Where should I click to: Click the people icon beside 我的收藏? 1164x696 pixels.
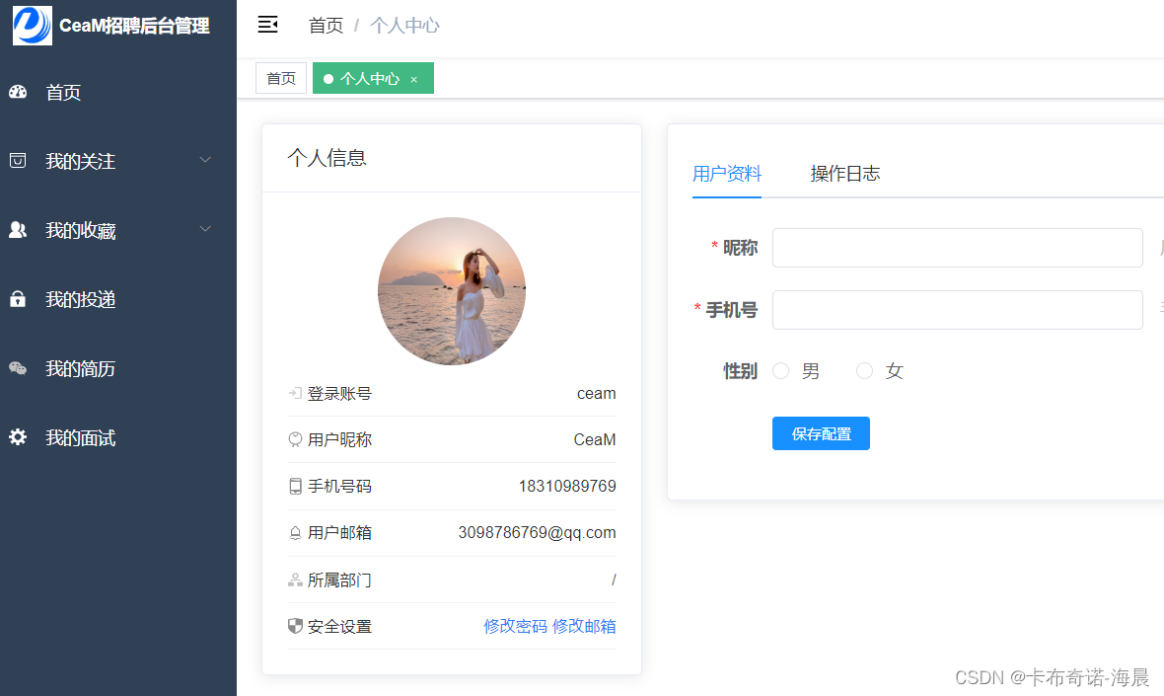click(18, 230)
